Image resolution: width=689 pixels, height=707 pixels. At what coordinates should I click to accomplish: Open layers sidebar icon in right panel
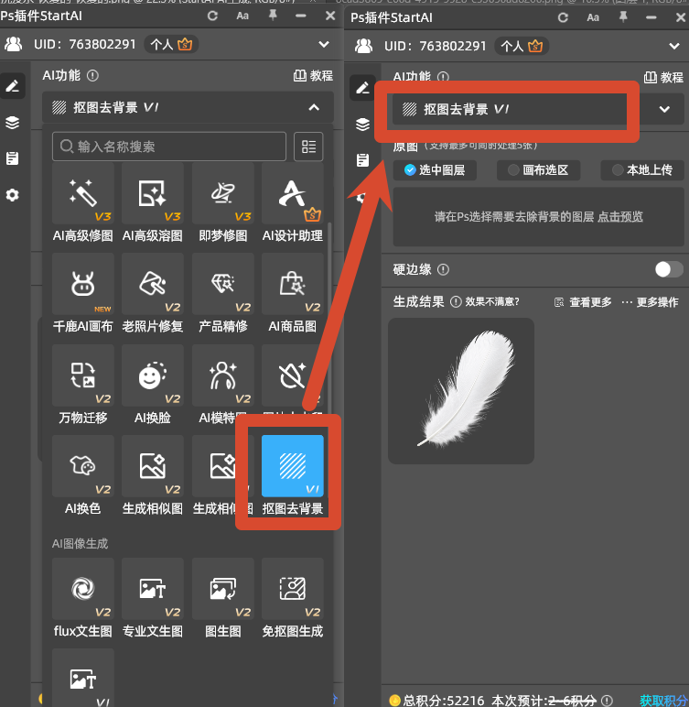[362, 124]
